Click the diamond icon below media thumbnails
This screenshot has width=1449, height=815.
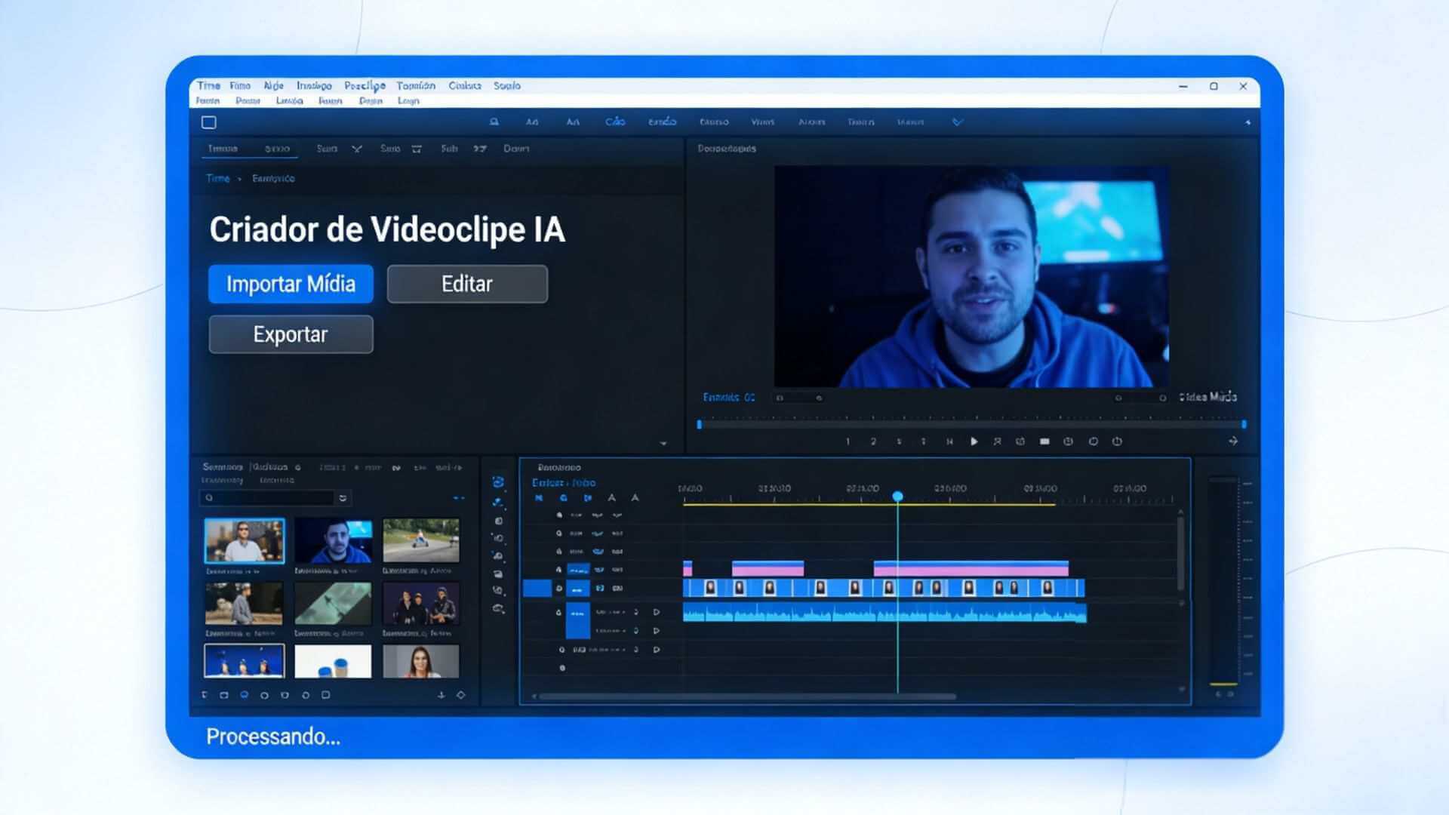pos(461,695)
